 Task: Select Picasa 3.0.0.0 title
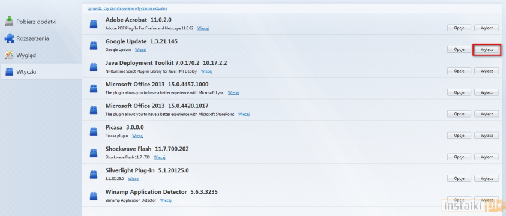coord(125,127)
